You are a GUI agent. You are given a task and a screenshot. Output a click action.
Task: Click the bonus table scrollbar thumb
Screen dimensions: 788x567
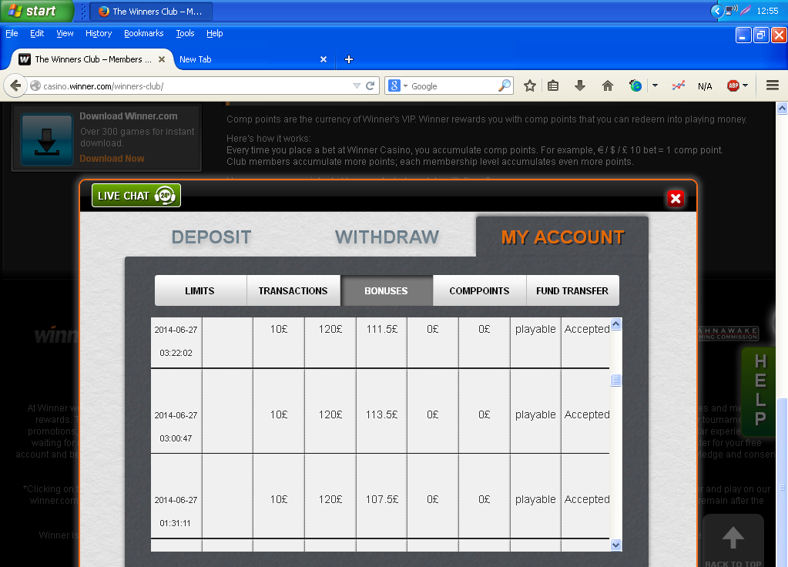point(616,380)
